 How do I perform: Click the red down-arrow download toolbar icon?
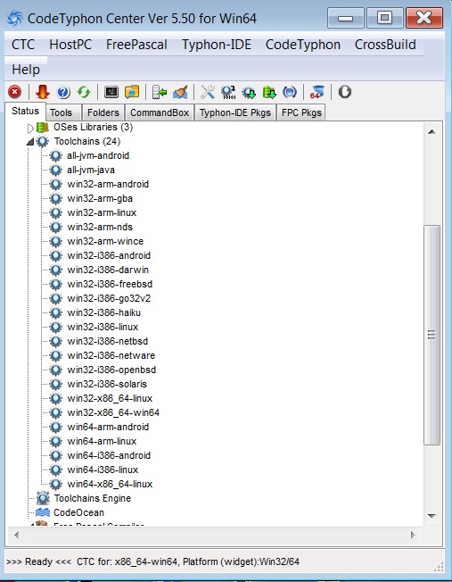tap(43, 92)
